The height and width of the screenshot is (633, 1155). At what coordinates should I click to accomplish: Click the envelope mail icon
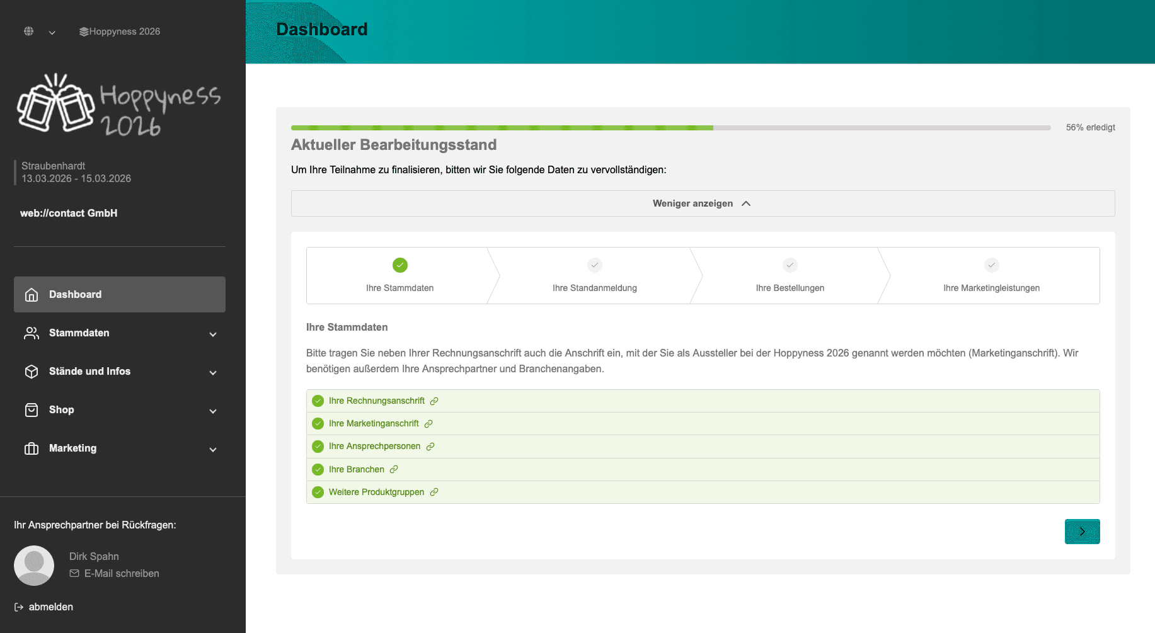click(x=74, y=573)
